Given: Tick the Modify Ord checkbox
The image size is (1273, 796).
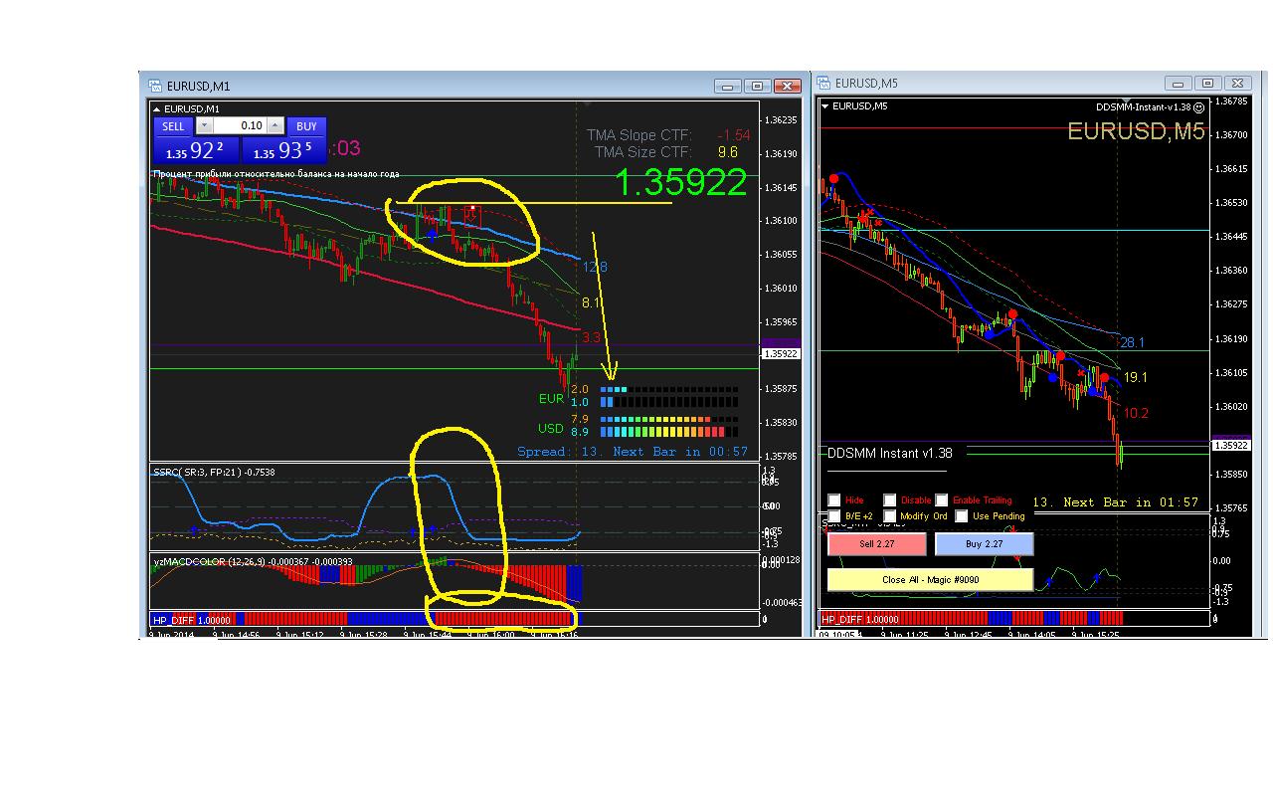Looking at the screenshot, I should tap(890, 516).
